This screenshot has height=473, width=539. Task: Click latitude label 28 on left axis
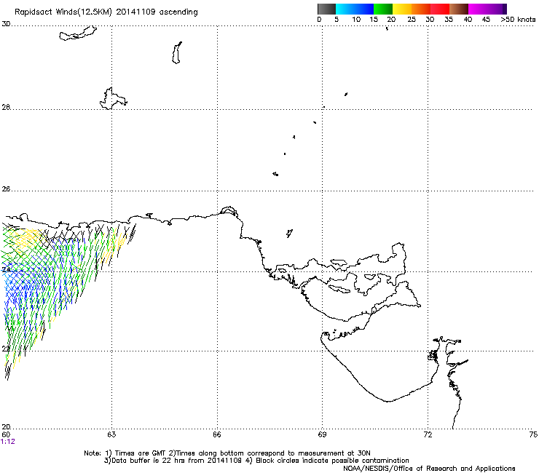coord(6,108)
